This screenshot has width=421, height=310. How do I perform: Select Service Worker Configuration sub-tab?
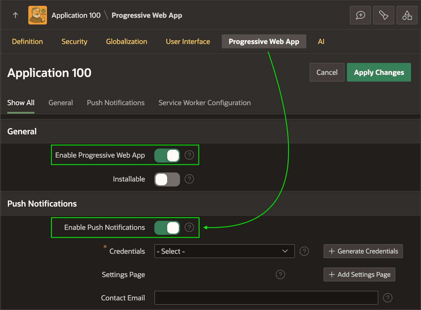point(205,103)
